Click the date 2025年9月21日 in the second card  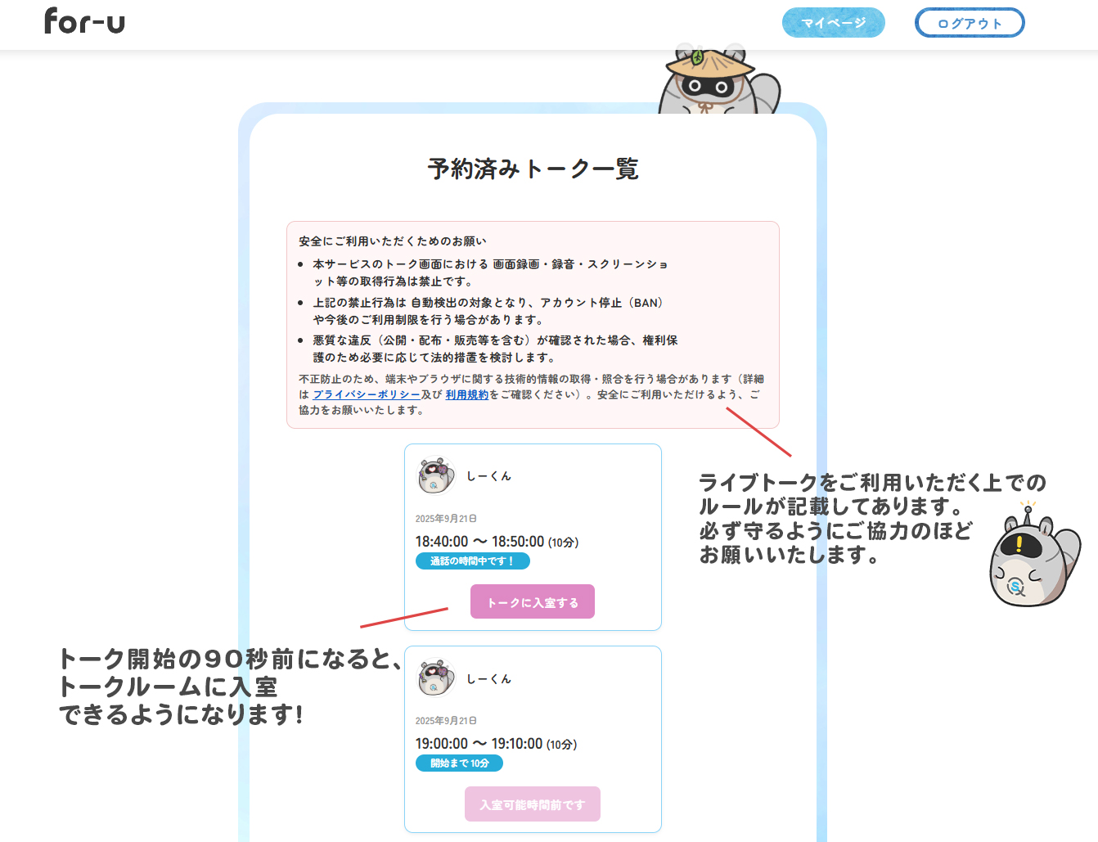pyautogui.click(x=444, y=720)
